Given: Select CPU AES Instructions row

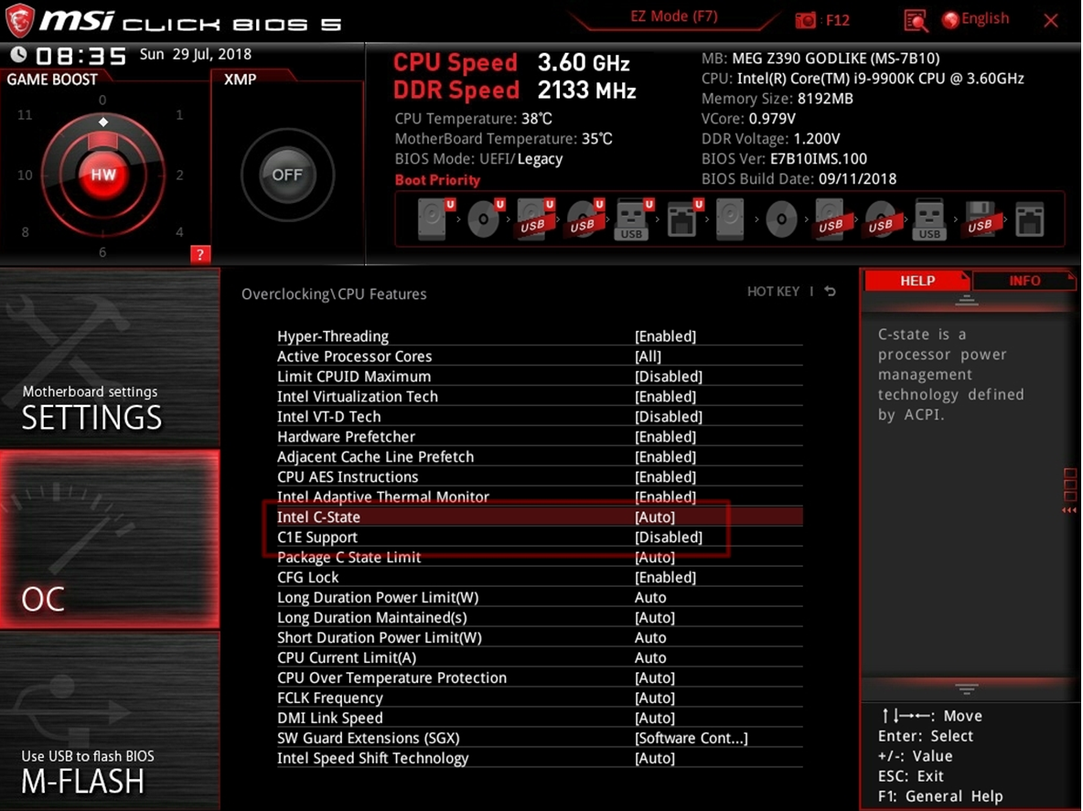Looking at the screenshot, I should 540,476.
